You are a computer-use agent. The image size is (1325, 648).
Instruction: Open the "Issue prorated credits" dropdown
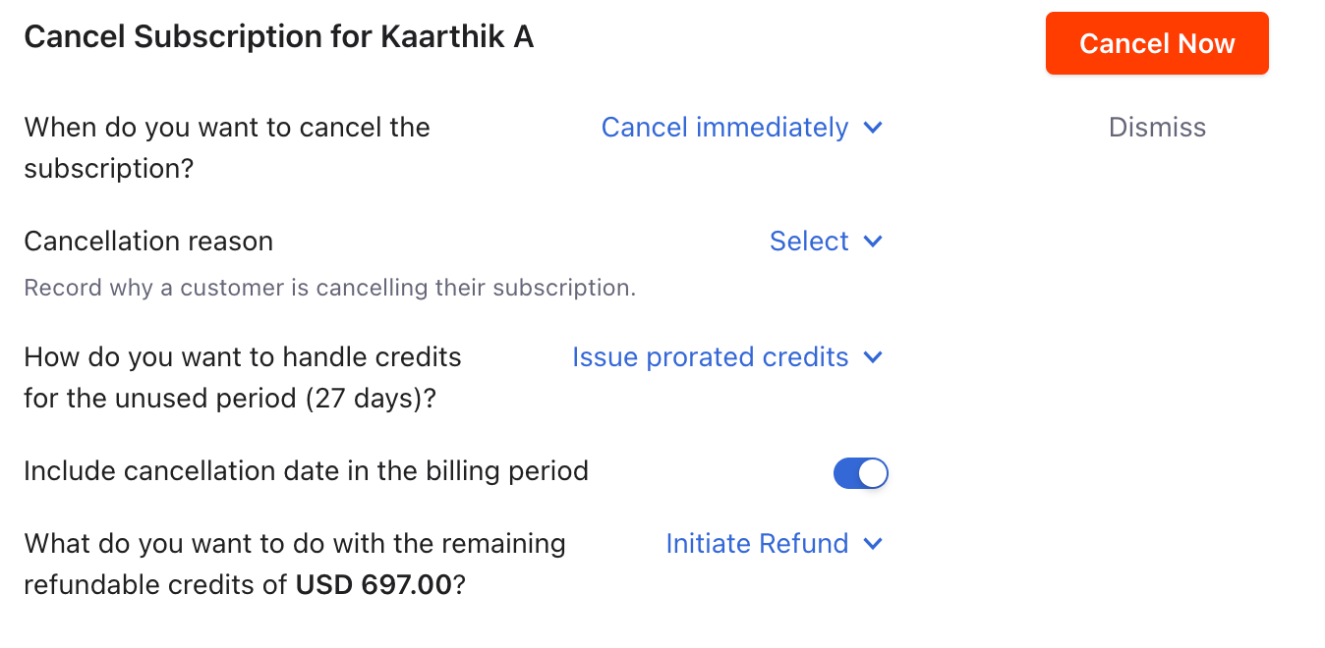(710, 357)
